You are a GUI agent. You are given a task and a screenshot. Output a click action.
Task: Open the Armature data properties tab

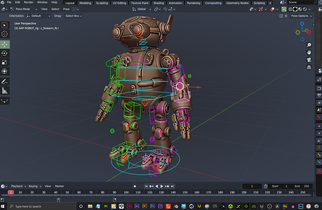pyautogui.click(x=319, y=148)
